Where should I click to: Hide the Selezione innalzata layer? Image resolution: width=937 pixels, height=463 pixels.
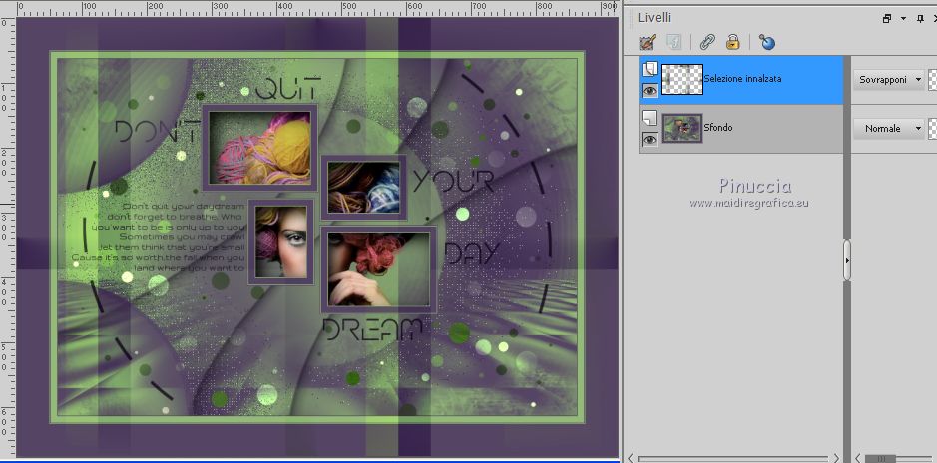pos(649,90)
